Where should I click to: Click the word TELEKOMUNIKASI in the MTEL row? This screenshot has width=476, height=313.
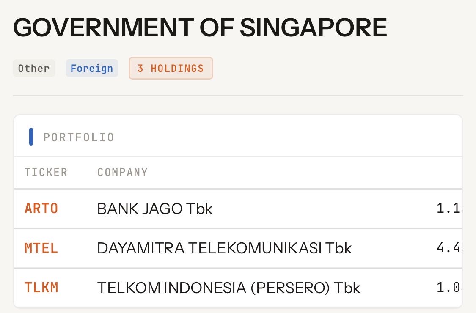pos(254,248)
